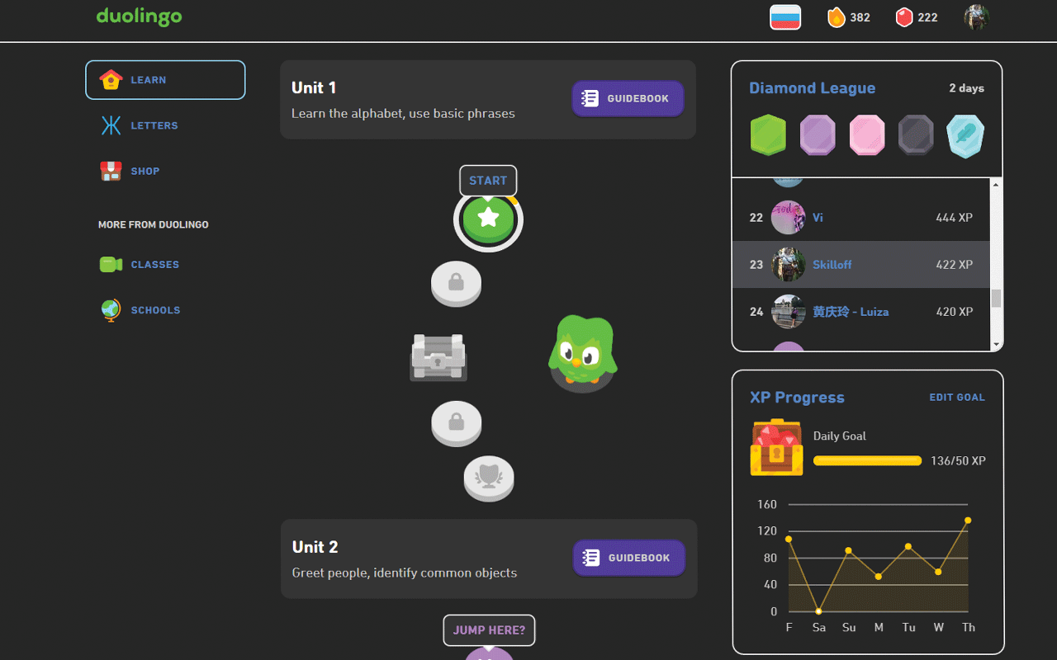Click the Learn house icon
1057x660 pixels.
[x=111, y=80]
